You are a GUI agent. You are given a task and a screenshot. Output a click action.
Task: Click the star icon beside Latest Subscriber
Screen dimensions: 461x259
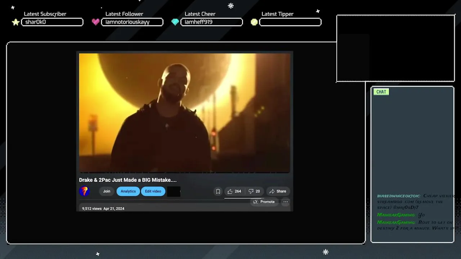coord(15,22)
